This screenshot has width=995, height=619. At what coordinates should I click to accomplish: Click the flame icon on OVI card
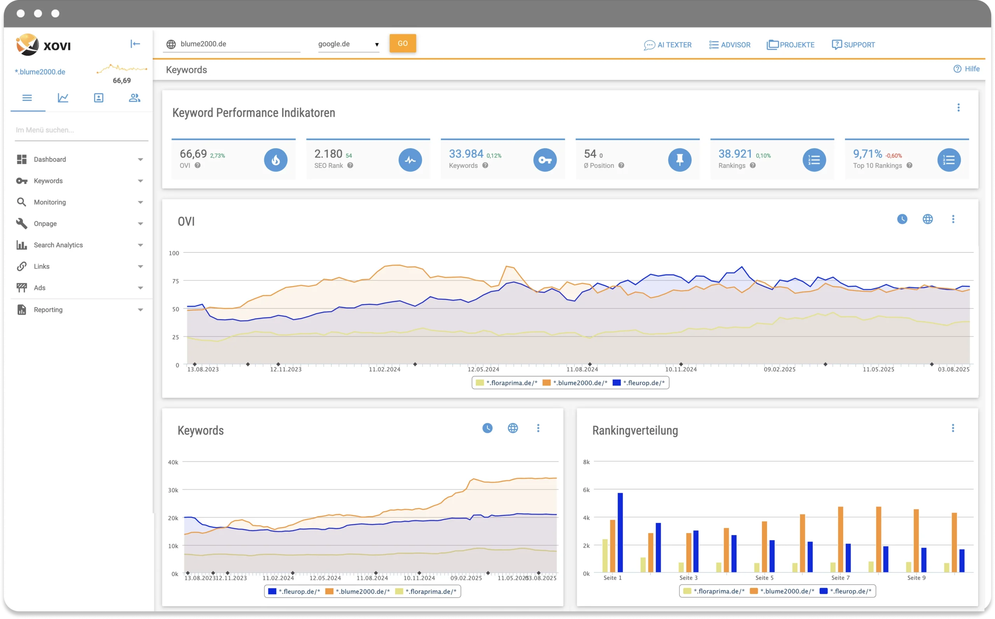pyautogui.click(x=276, y=160)
